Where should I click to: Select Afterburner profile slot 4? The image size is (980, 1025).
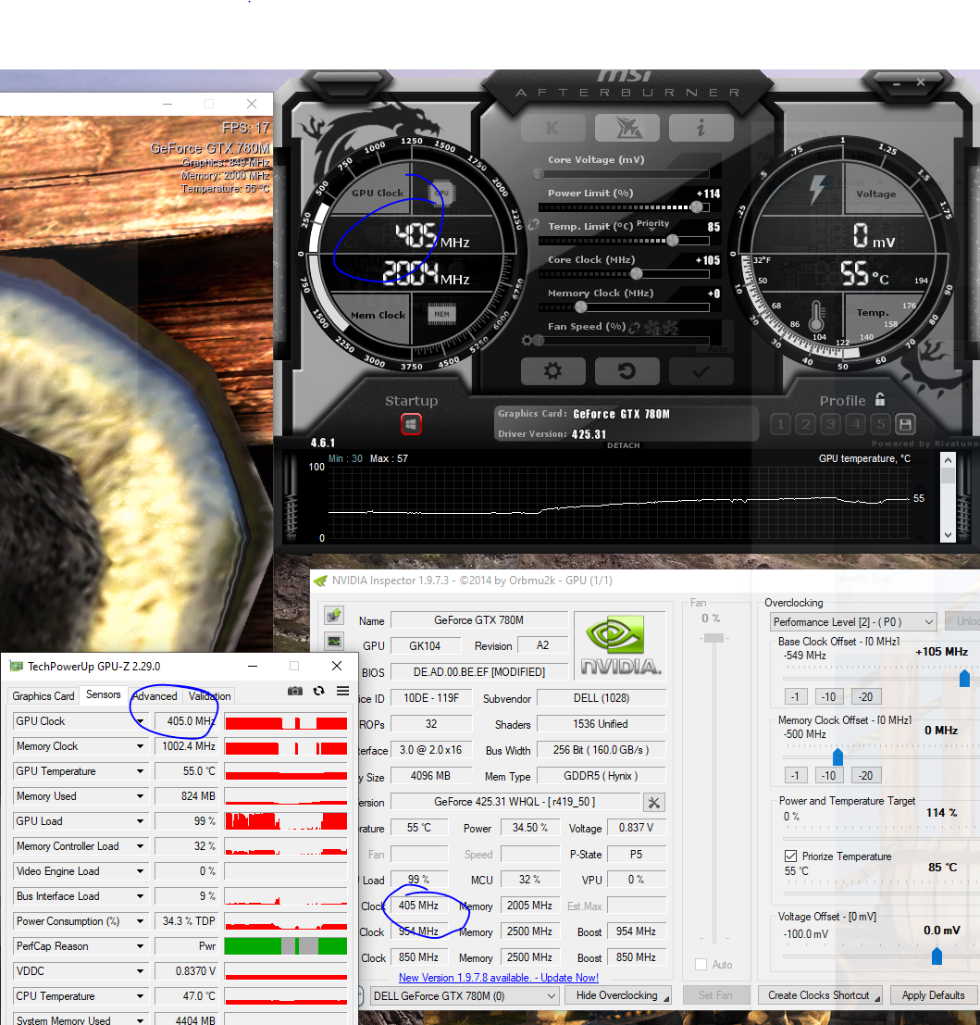856,424
